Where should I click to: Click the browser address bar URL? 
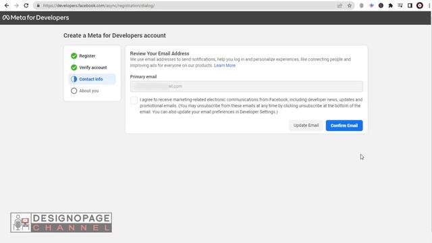(x=99, y=5)
